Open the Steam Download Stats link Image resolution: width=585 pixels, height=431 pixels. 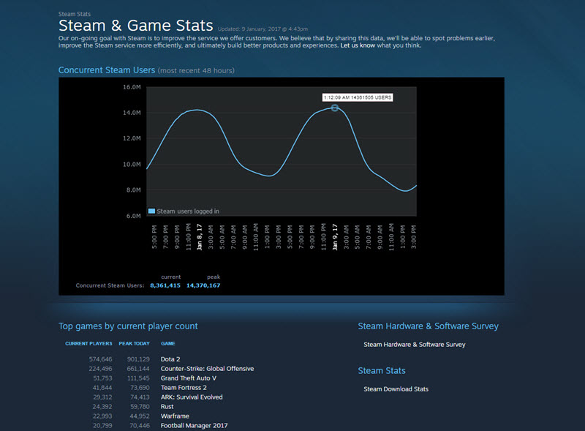click(396, 389)
